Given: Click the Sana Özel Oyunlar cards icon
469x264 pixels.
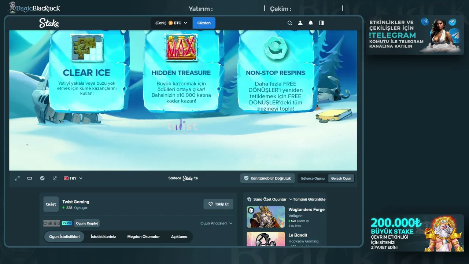Looking at the screenshot, I should point(250,199).
